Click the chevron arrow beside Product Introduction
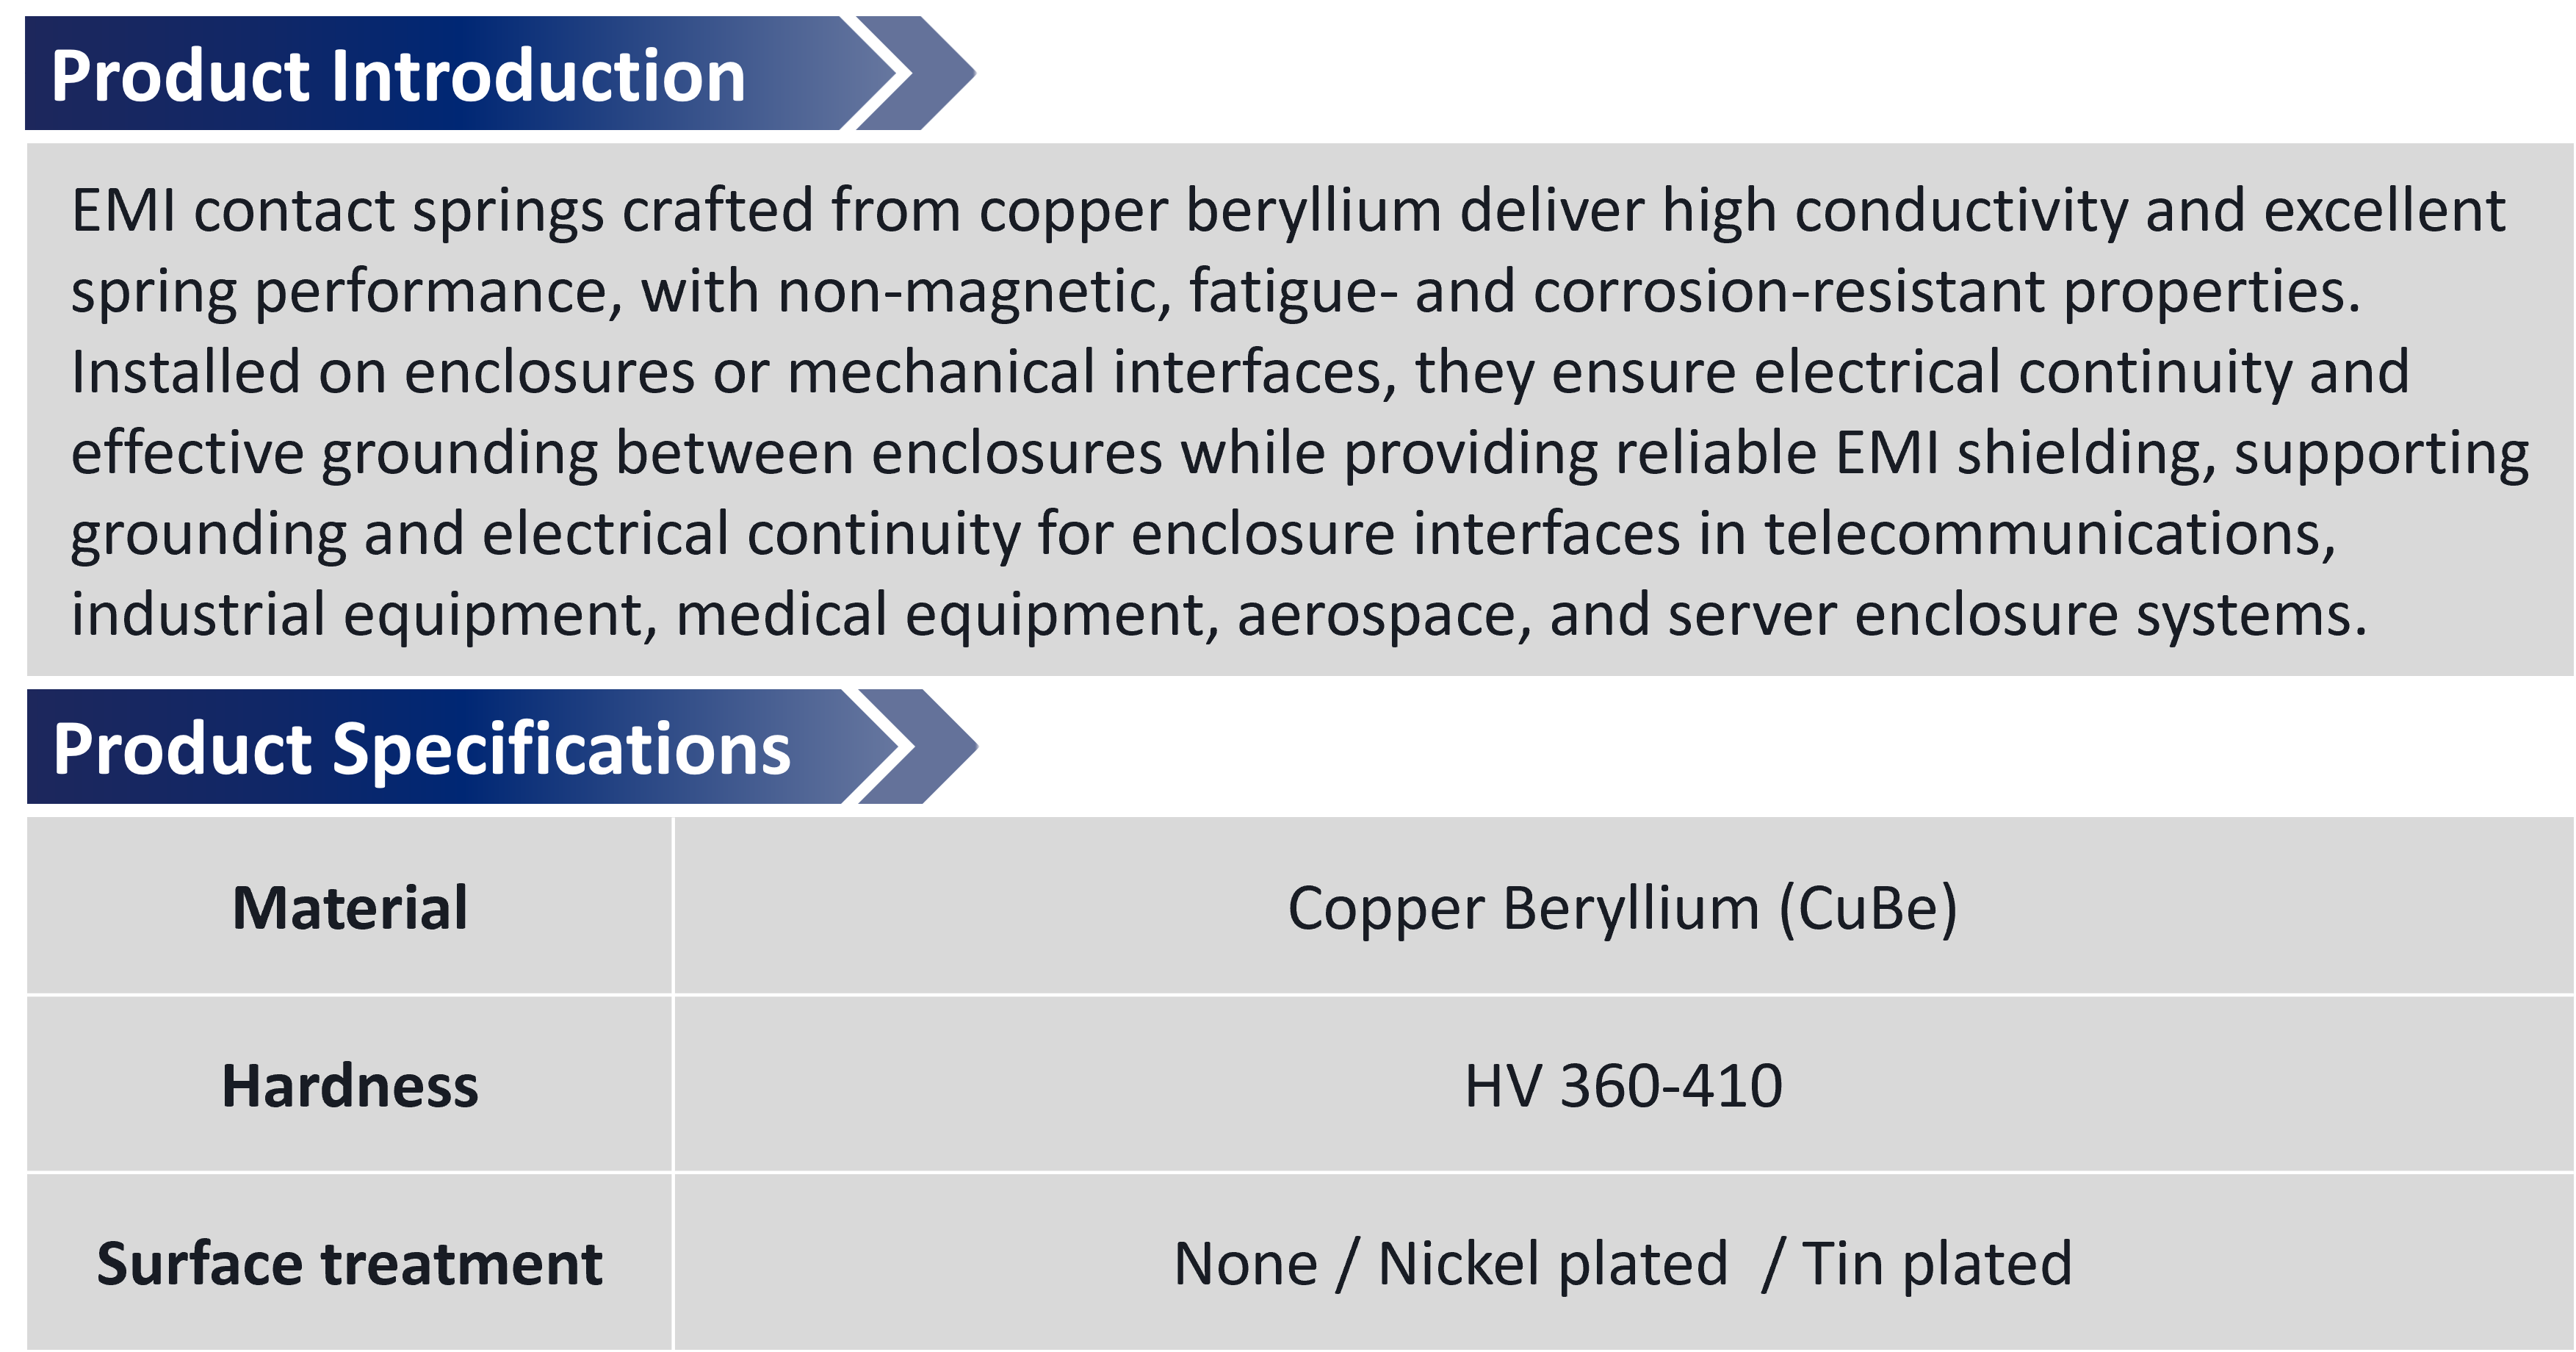The width and height of the screenshot is (2576, 1352). point(915,74)
